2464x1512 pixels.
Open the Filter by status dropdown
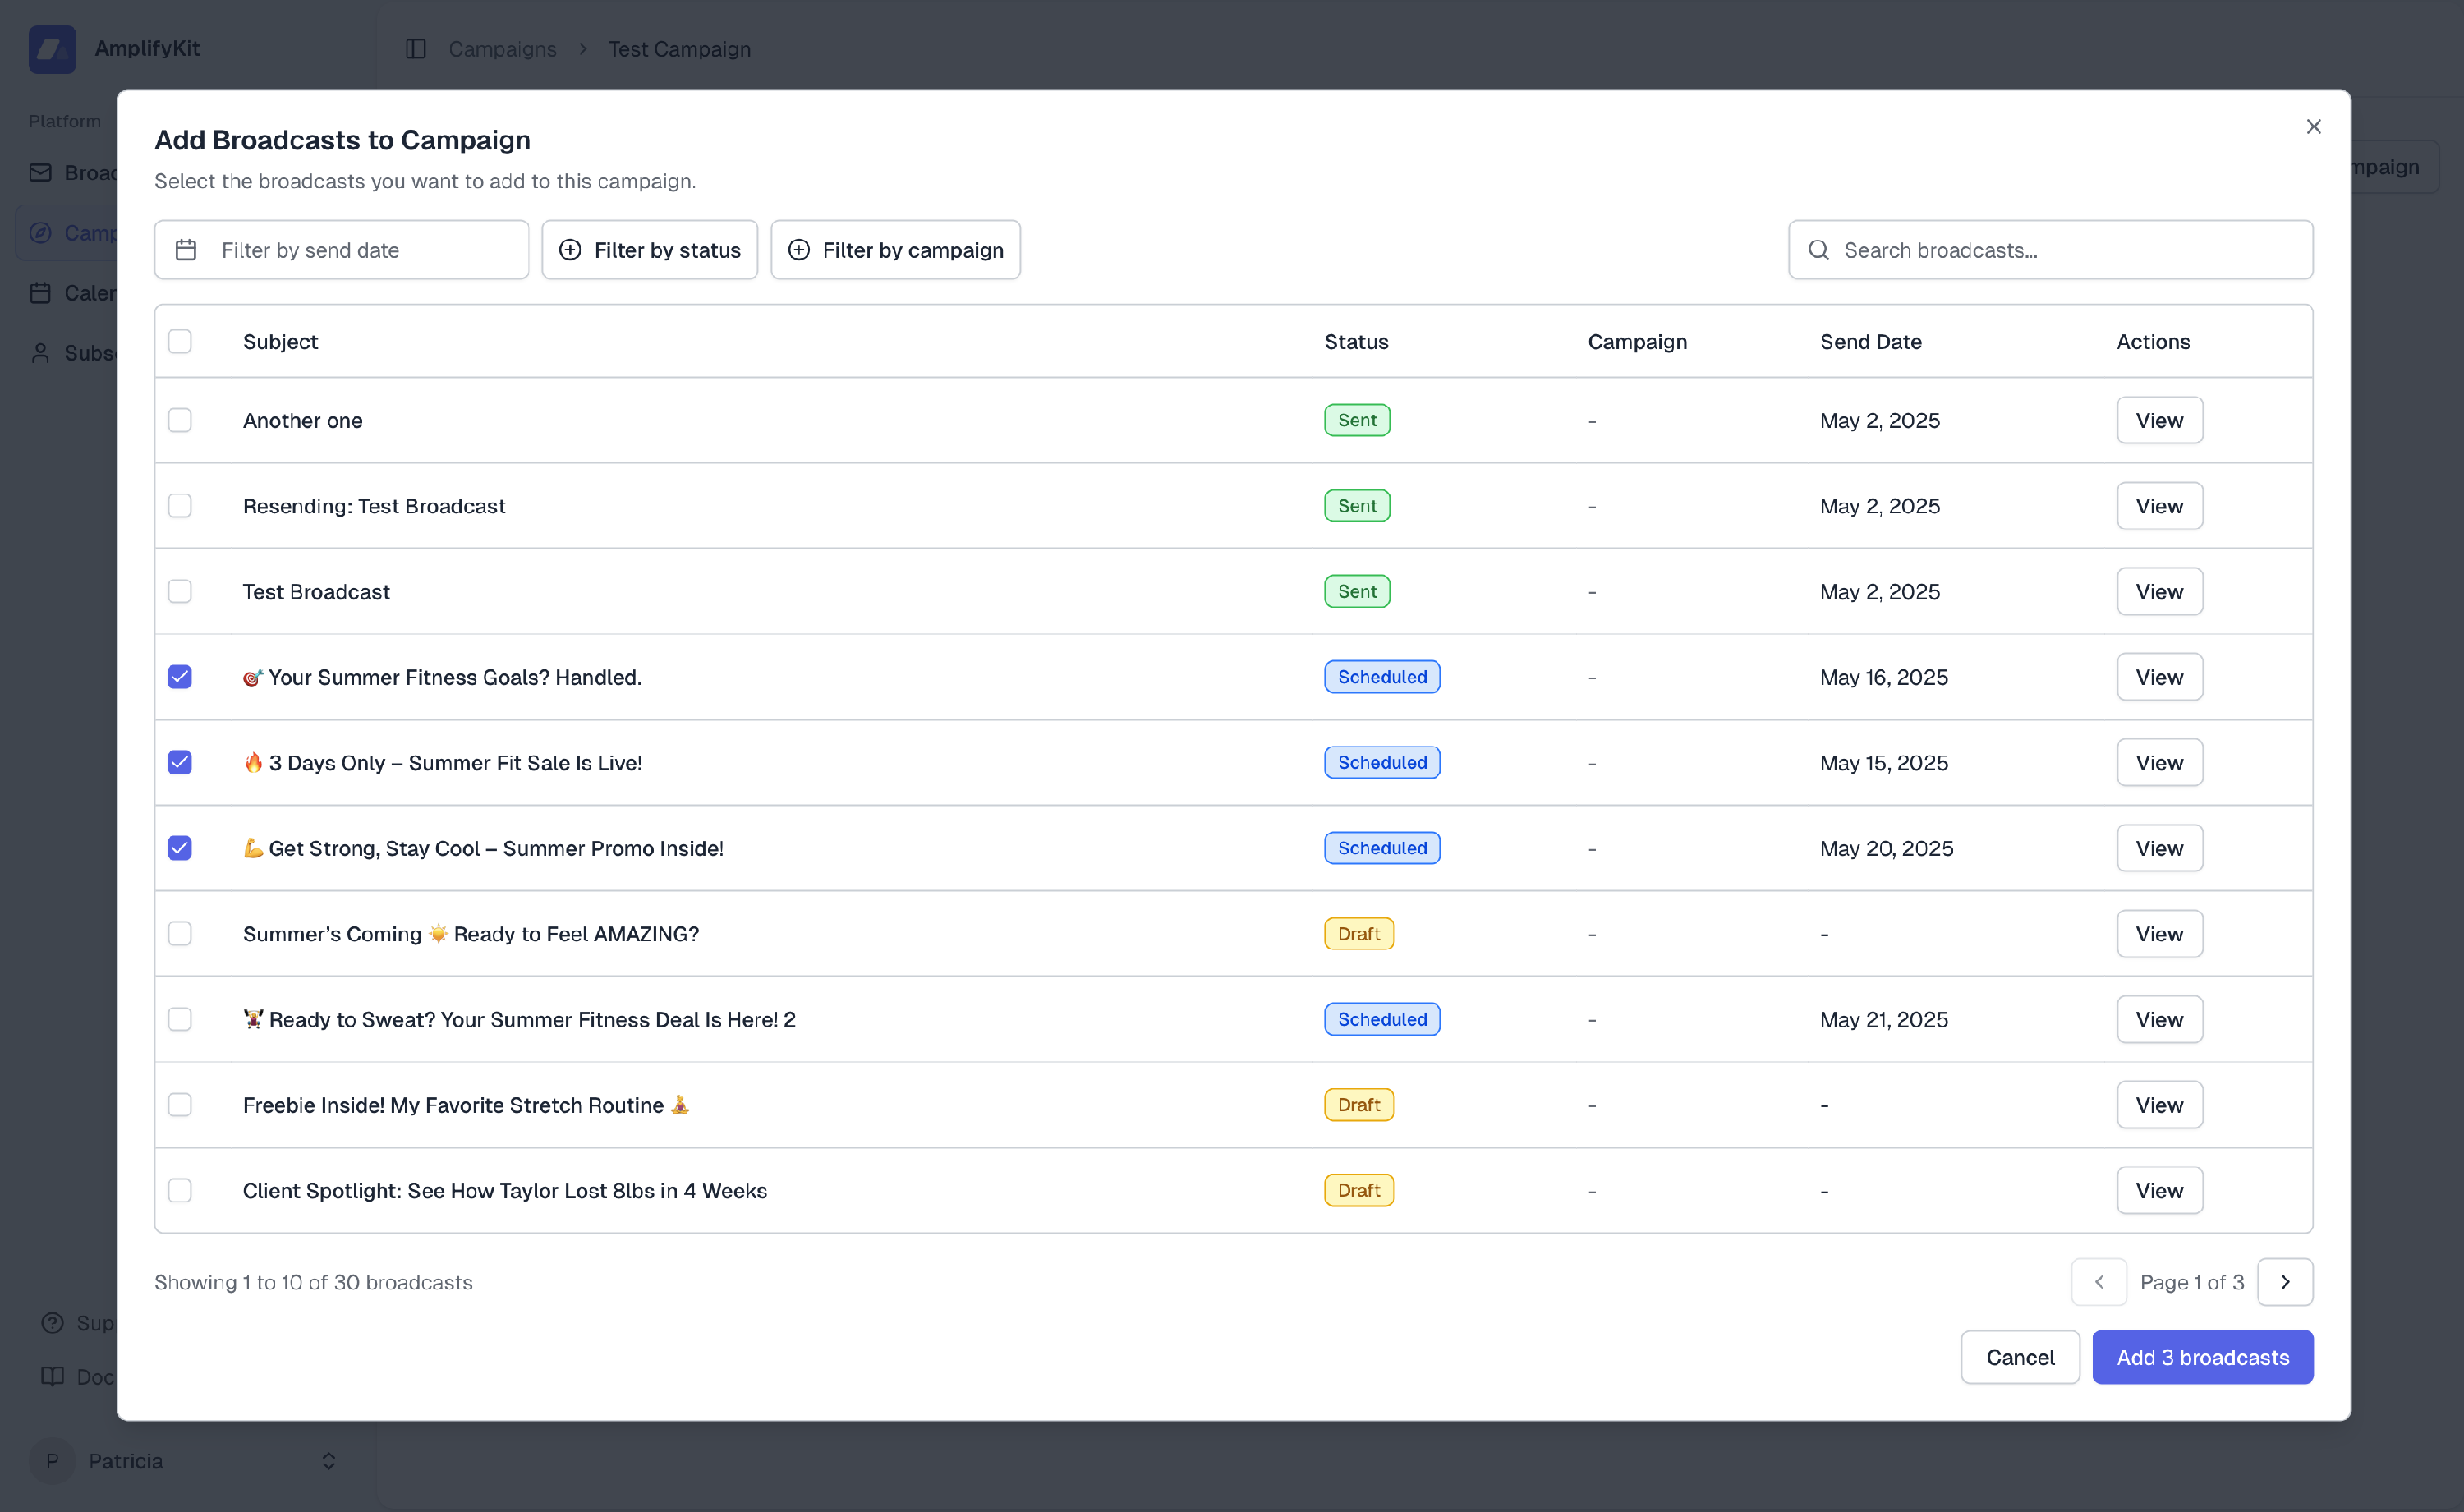[650, 250]
